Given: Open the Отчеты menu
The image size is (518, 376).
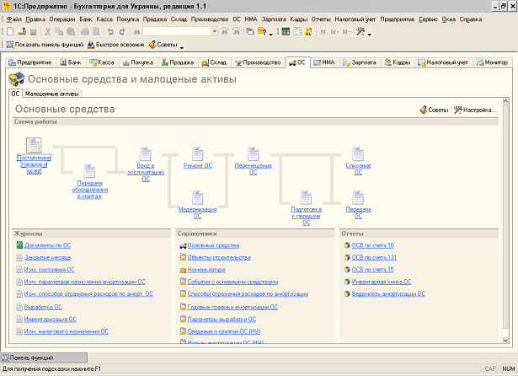Looking at the screenshot, I should pyautogui.click(x=321, y=19).
